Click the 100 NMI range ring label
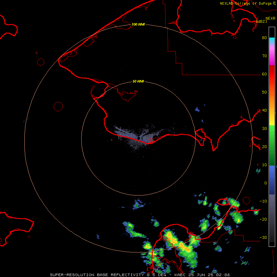This screenshot has height=277, width=277. tap(138, 24)
